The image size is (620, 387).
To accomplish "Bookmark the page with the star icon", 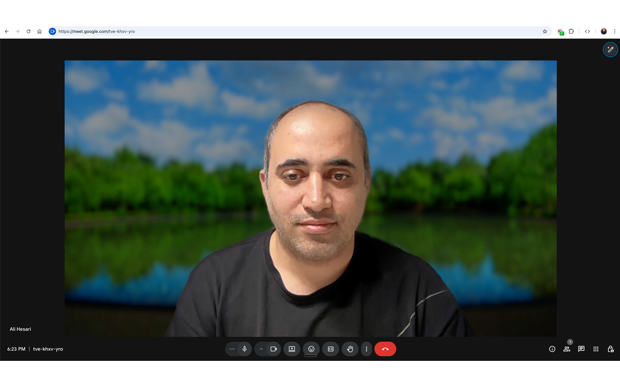I will click(544, 31).
